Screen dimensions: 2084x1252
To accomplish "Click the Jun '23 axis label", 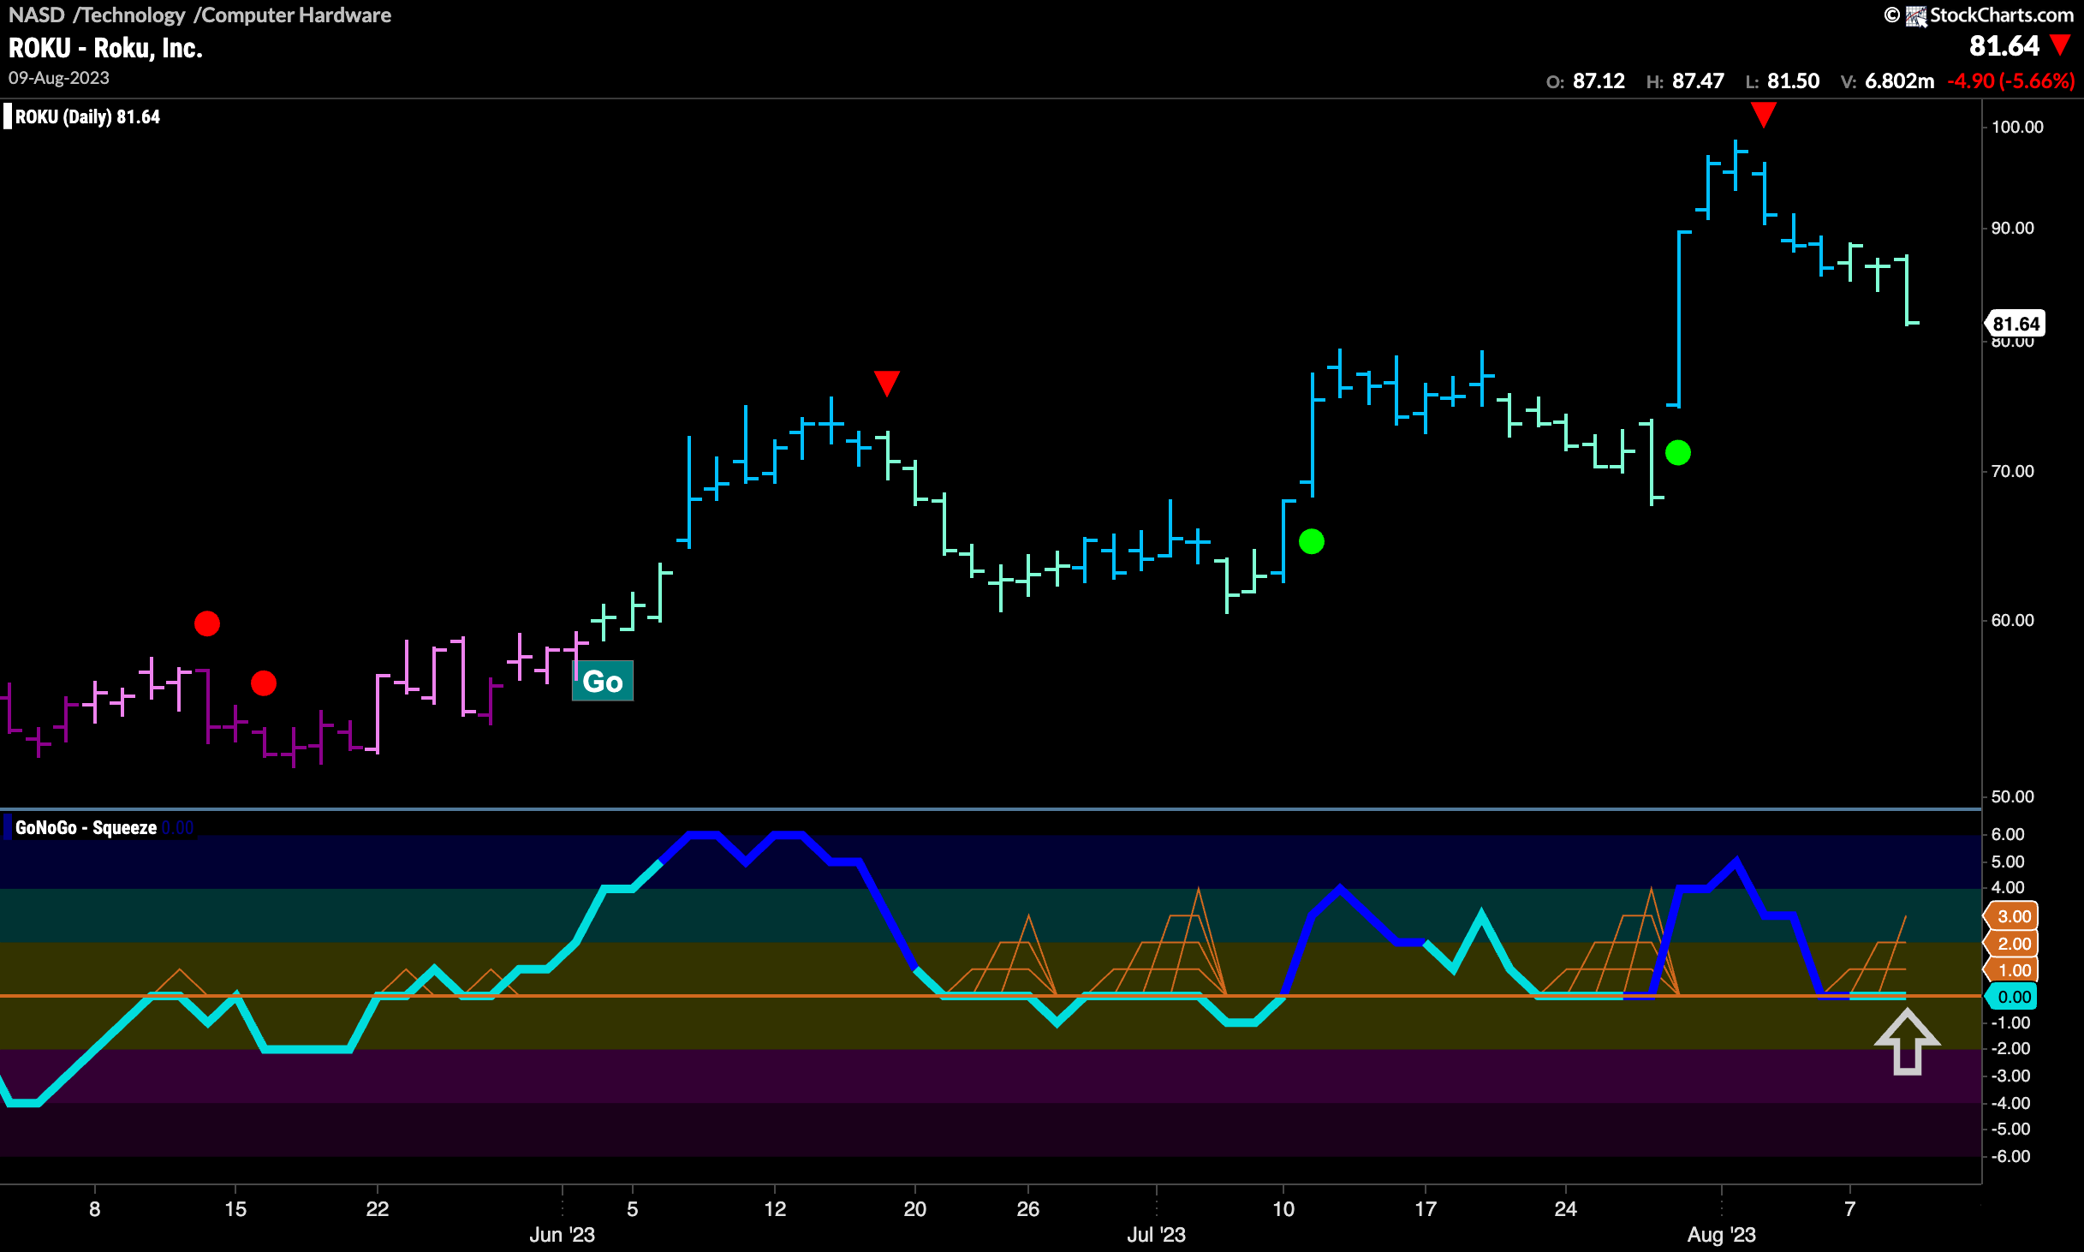I will point(562,1234).
